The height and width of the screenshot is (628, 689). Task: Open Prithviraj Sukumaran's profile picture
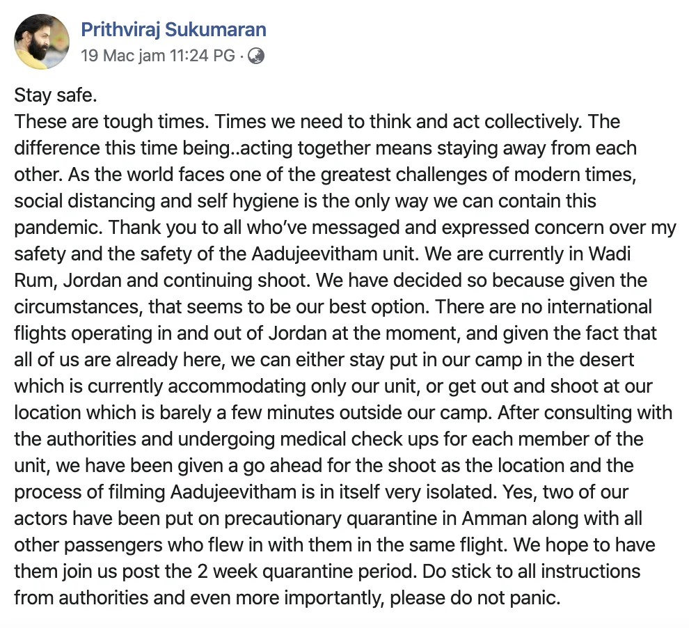click(42, 42)
